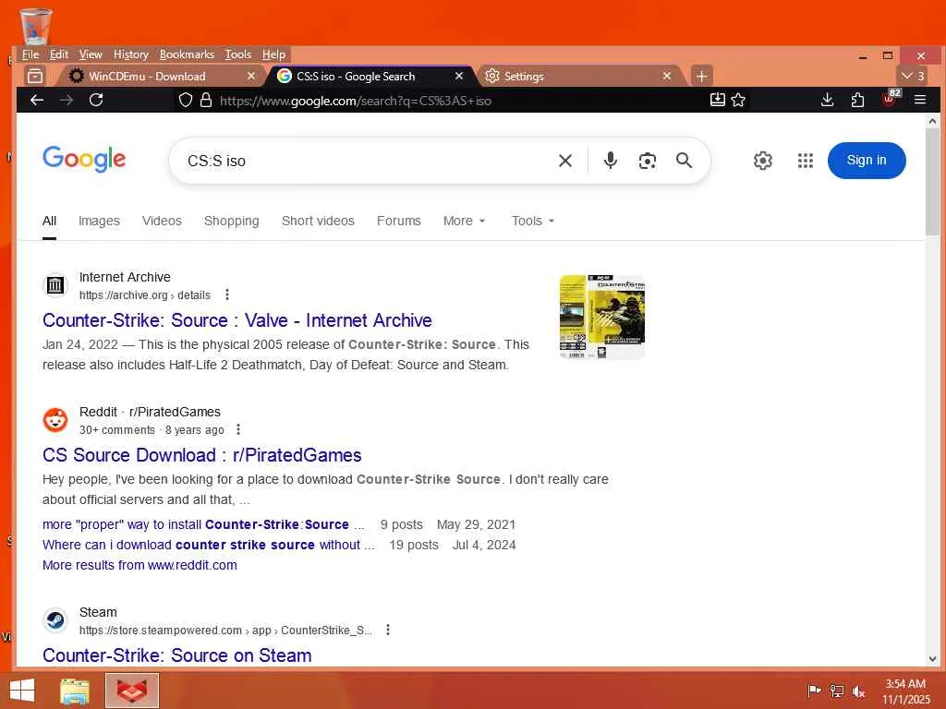Open Google quick settings gear
The image size is (946, 709).
click(x=763, y=161)
